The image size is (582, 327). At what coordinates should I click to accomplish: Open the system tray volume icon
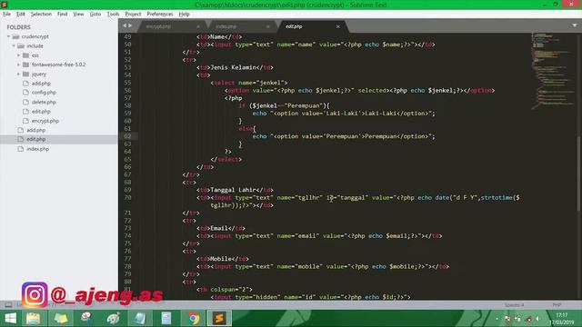click(537, 319)
